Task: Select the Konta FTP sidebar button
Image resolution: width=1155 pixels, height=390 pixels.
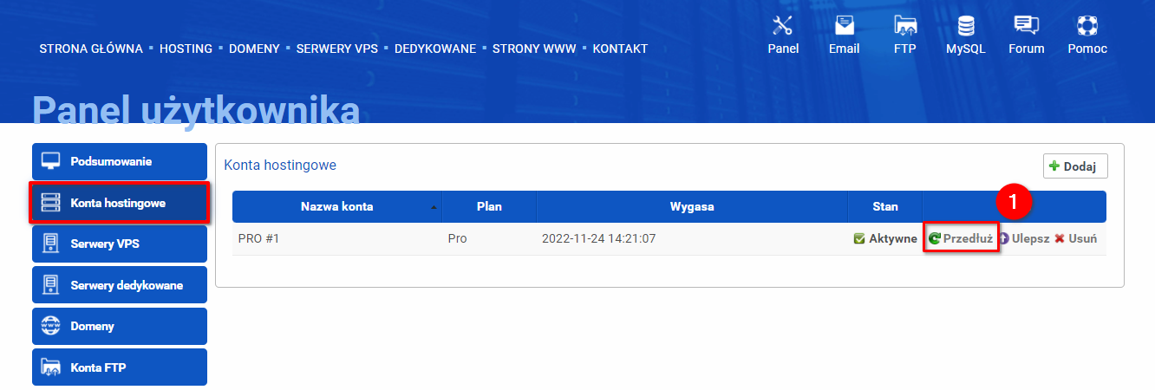Action: 120,367
